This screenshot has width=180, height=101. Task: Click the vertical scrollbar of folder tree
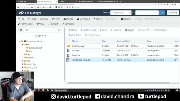(65, 54)
